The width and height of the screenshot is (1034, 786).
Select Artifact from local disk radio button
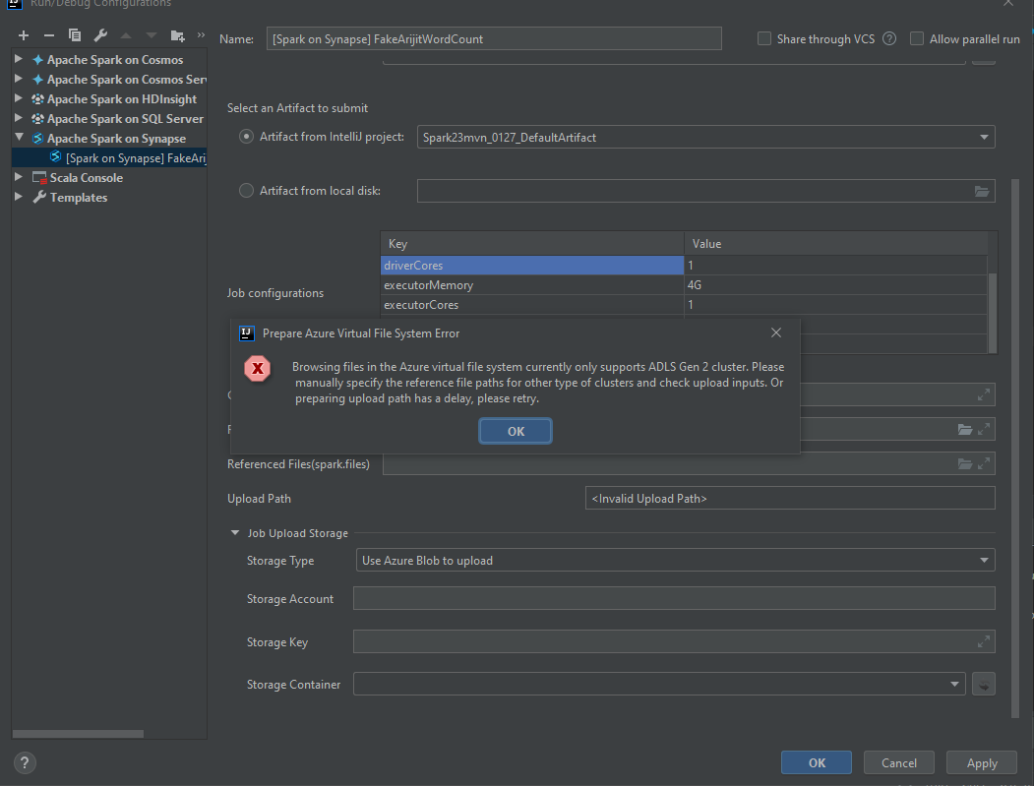(246, 191)
